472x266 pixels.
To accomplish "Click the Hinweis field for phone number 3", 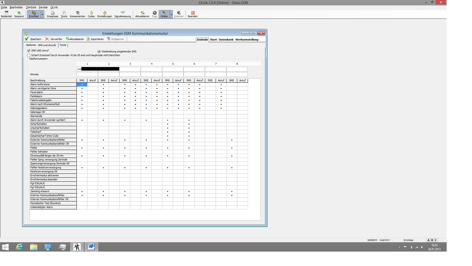I will pos(130,74).
